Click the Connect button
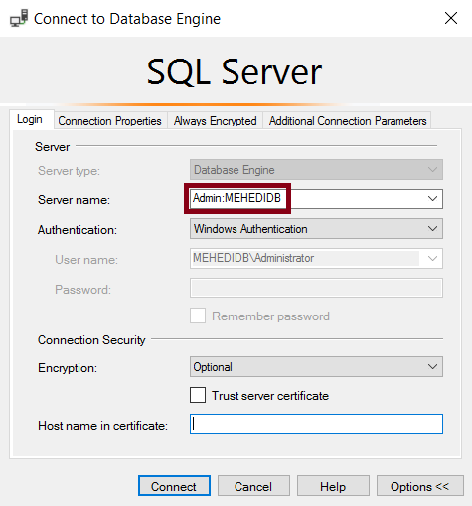 pyautogui.click(x=174, y=486)
